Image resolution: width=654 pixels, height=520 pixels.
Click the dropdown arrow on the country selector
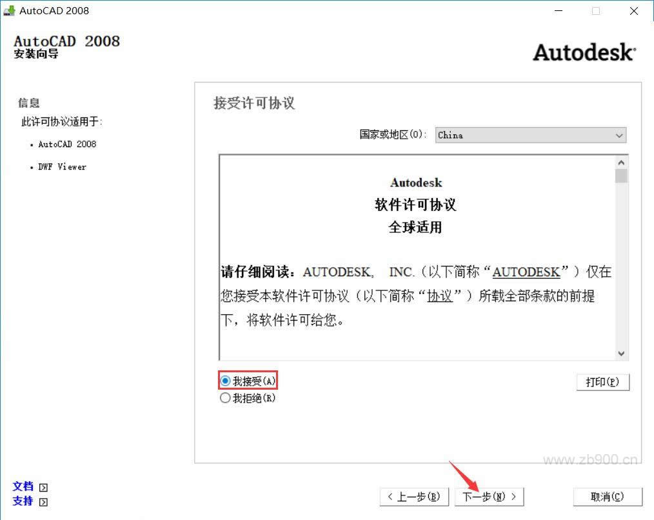tap(619, 135)
